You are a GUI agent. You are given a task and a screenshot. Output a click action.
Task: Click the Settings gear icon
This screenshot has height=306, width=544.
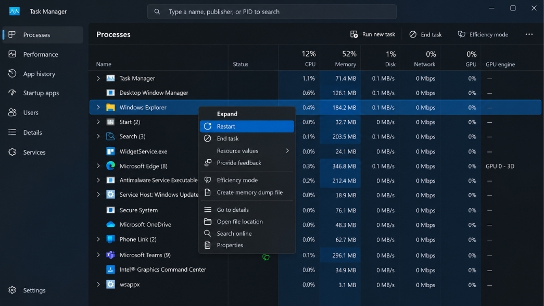(x=12, y=290)
